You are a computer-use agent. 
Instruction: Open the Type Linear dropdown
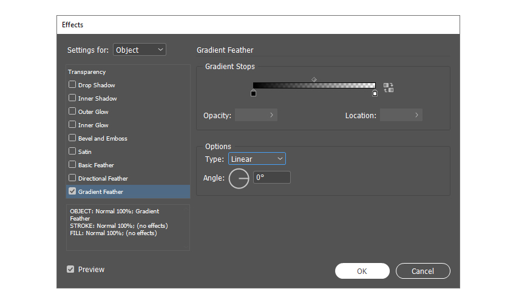point(257,159)
